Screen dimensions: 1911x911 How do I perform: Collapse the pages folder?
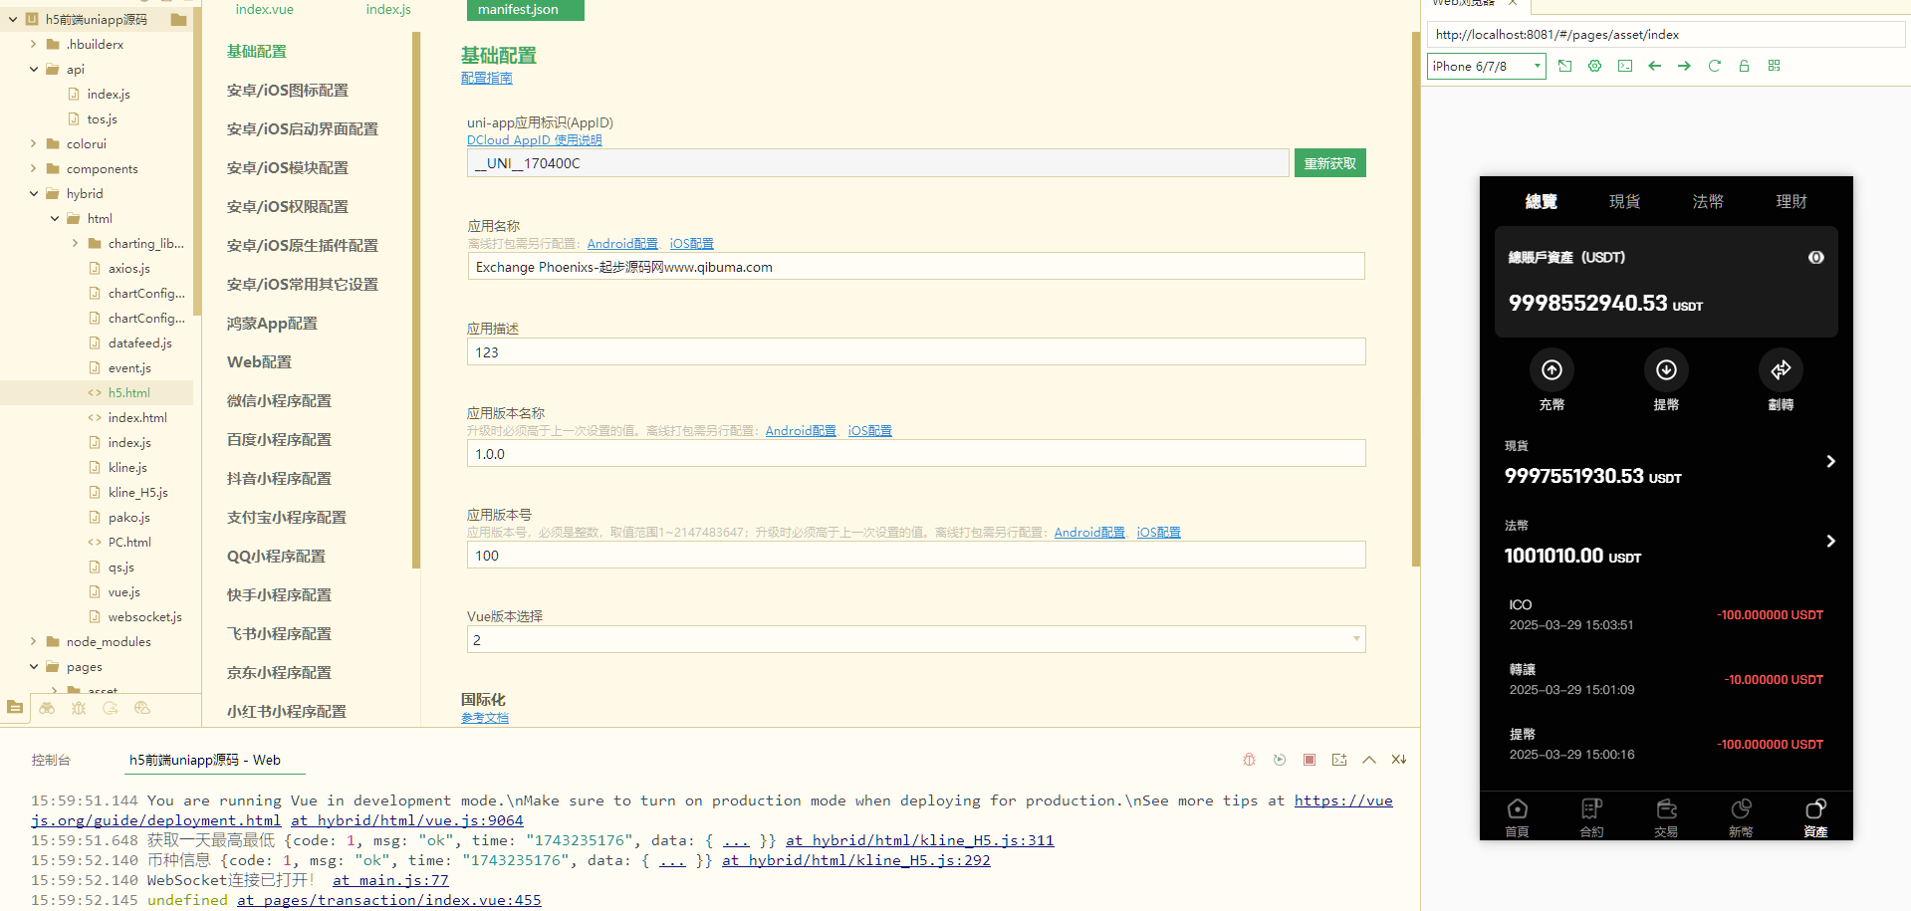[34, 666]
